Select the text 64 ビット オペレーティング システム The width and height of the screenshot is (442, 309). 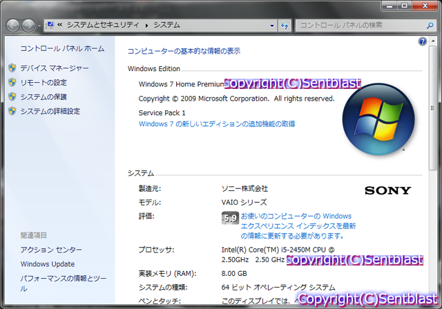click(278, 288)
